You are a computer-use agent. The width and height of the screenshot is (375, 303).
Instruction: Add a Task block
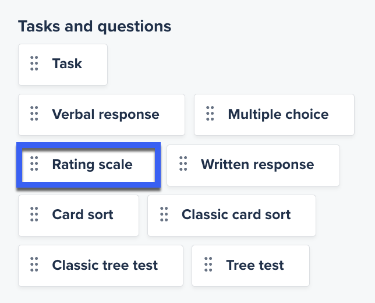point(67,64)
